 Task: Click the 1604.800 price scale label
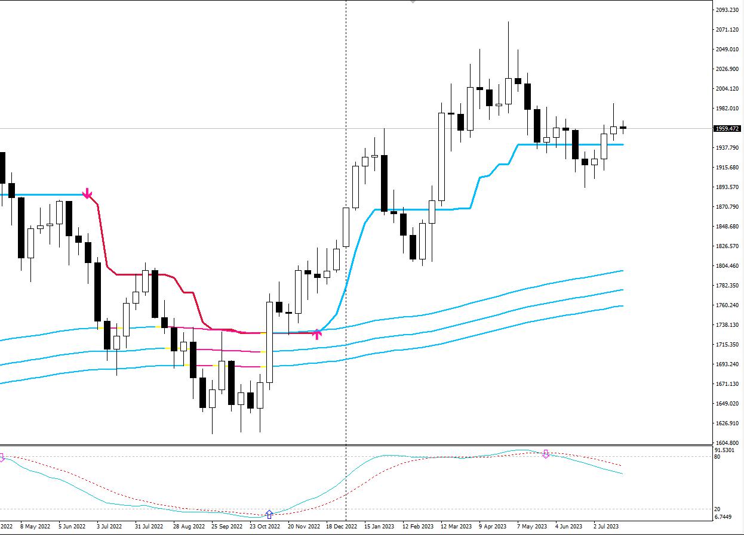727,443
